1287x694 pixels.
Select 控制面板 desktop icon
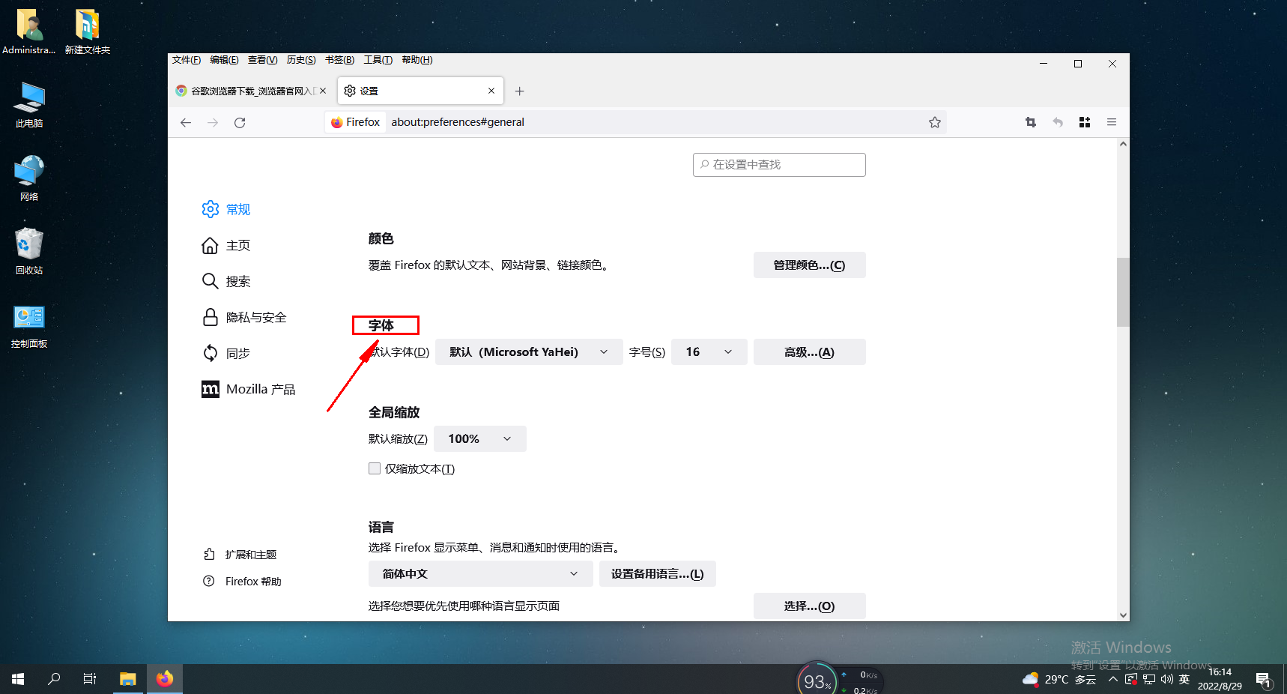[x=29, y=325]
